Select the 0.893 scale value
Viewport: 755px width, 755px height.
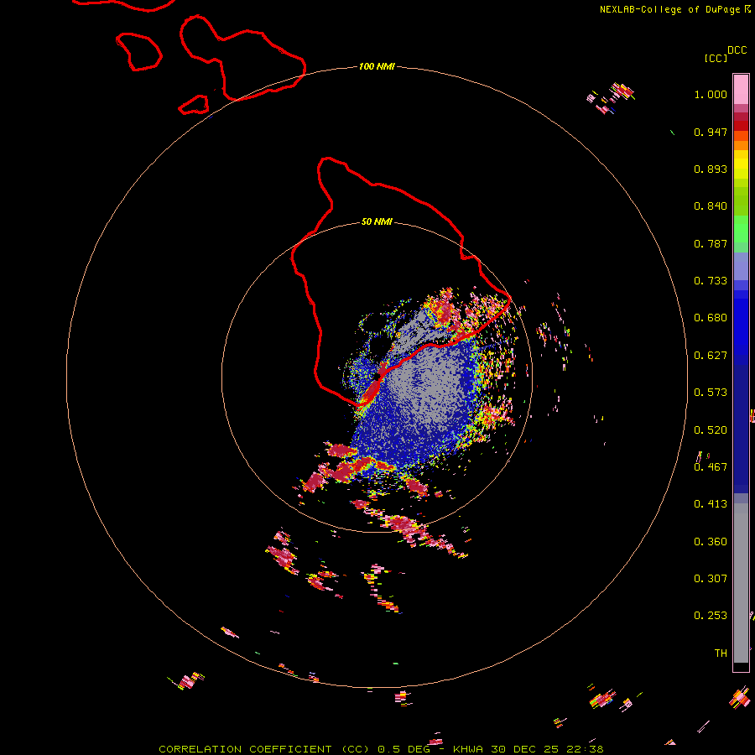click(x=711, y=169)
